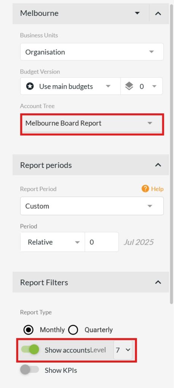
Task: Collapse the Report Filters section
Action: click(x=158, y=282)
